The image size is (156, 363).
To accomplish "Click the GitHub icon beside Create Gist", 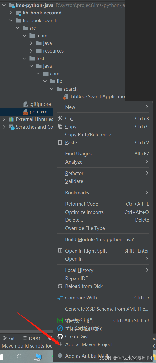I will coord(60,336).
